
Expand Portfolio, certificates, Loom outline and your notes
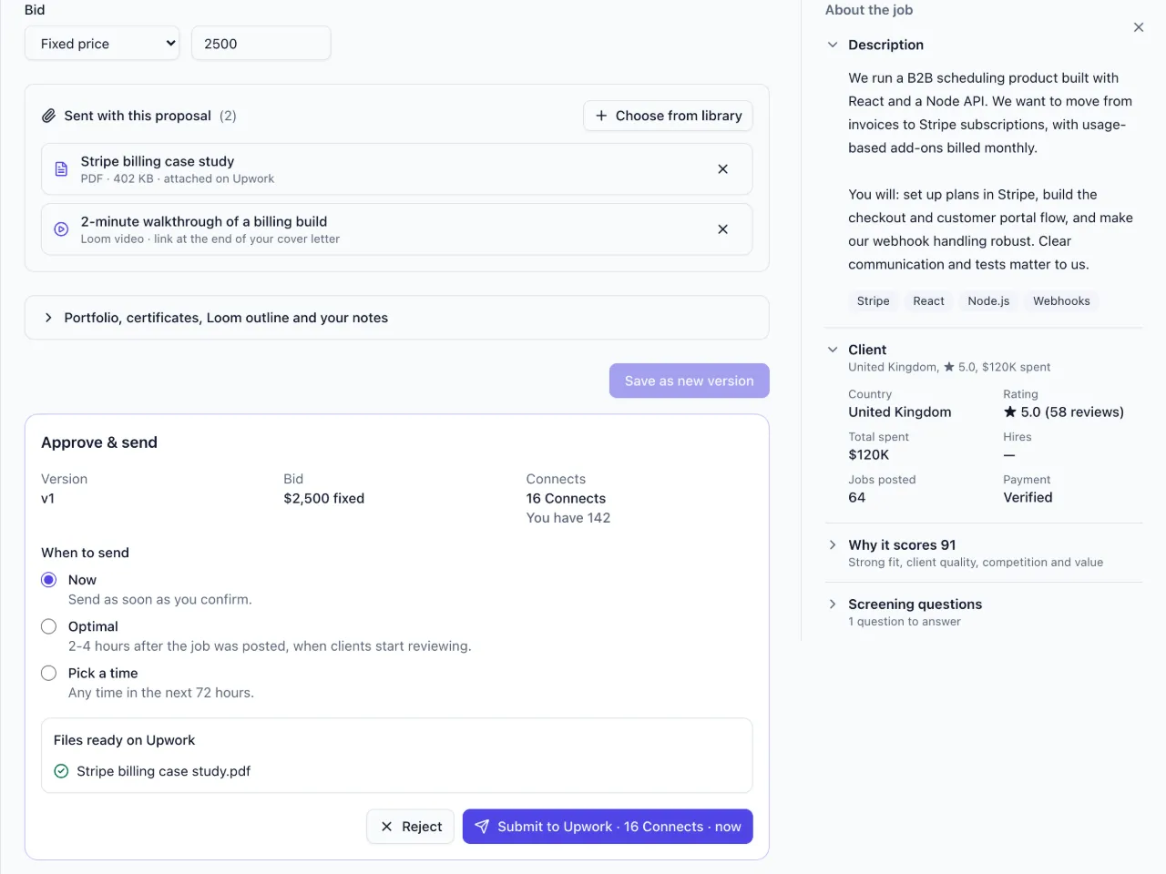pos(397,318)
